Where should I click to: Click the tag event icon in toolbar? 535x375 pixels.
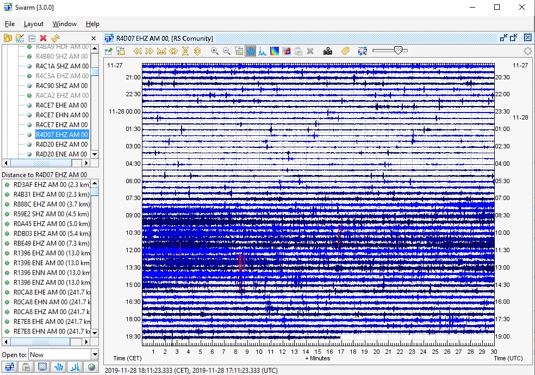[x=345, y=51]
